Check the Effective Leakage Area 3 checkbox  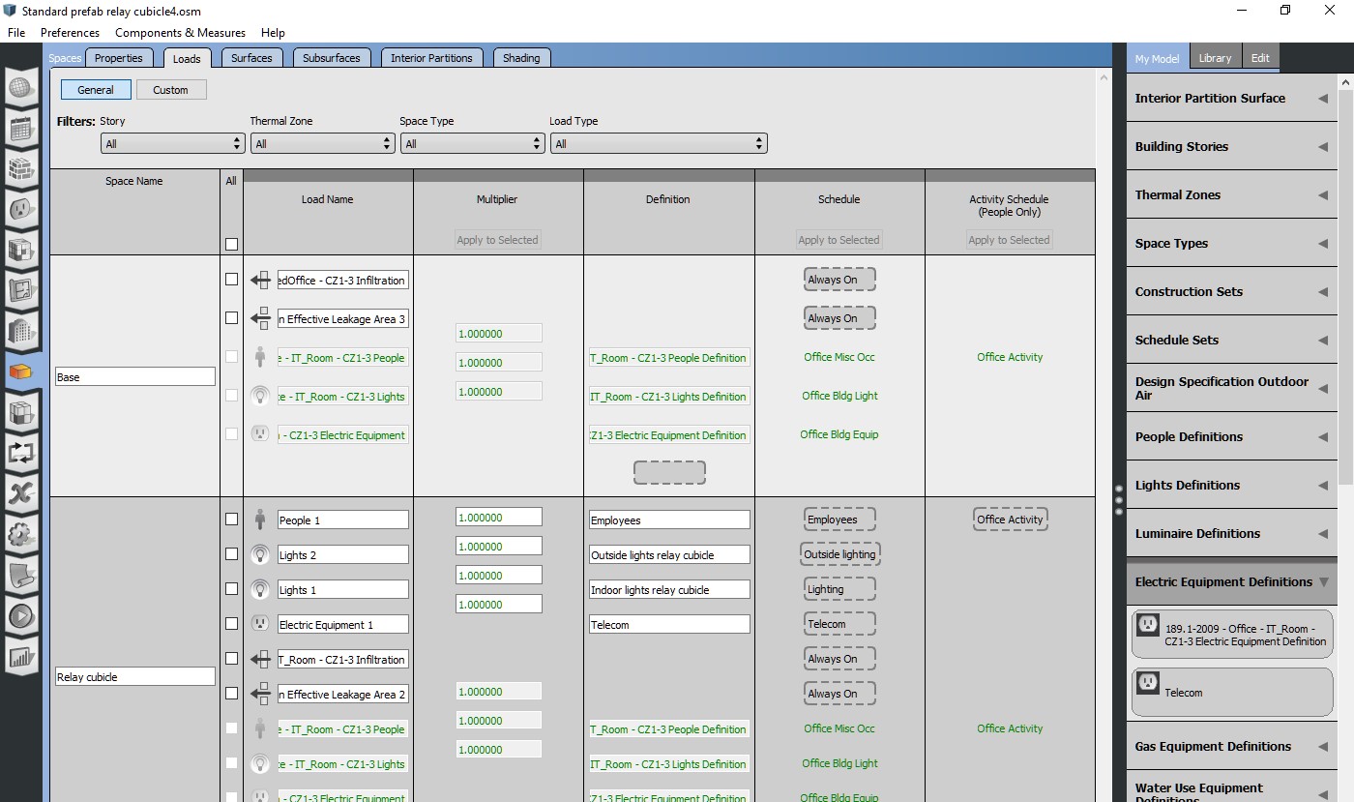point(231,317)
